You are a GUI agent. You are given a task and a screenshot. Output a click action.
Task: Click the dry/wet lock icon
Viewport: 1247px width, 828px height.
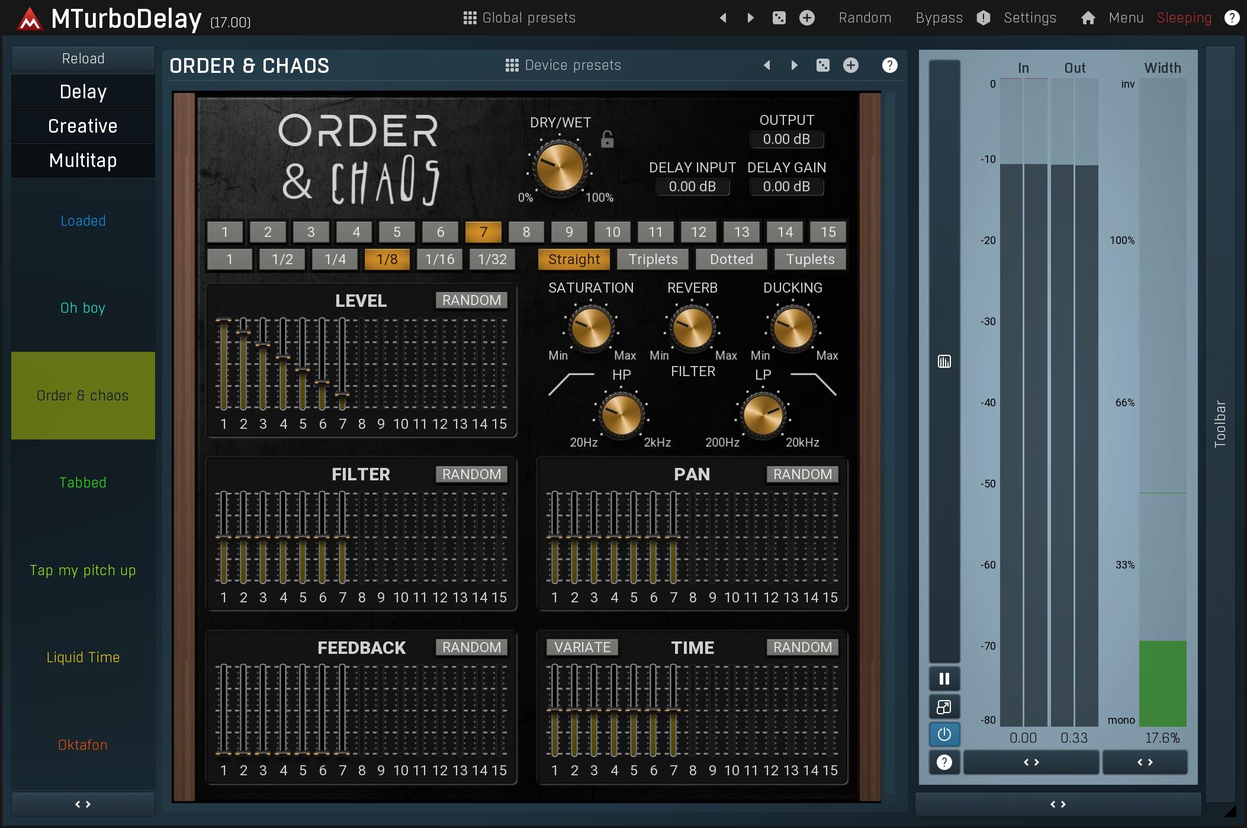607,139
